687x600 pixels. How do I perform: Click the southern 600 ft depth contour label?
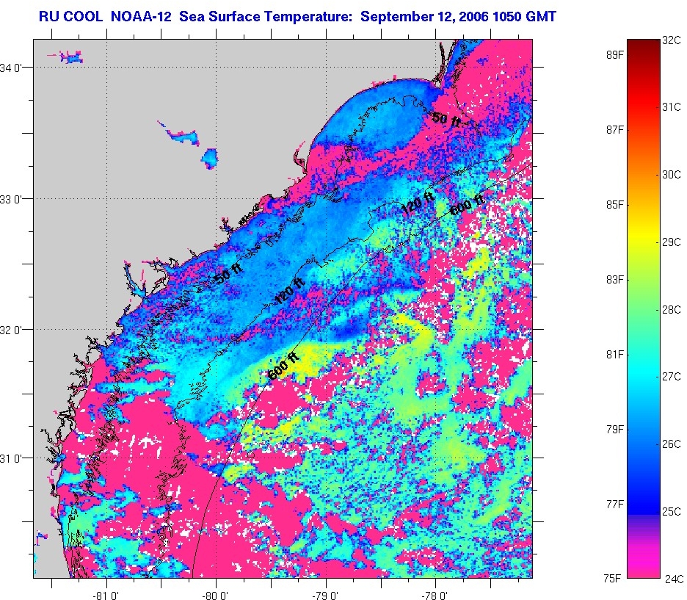coord(283,365)
